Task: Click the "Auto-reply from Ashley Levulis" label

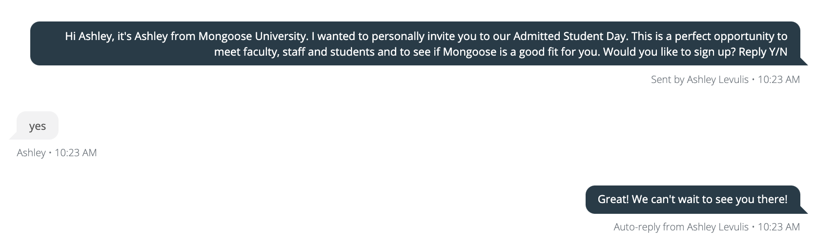Action: coord(681,227)
